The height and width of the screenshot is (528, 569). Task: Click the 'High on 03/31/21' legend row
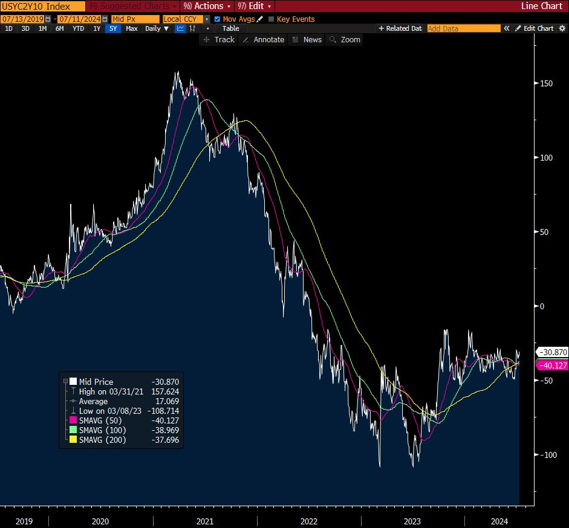coord(125,391)
